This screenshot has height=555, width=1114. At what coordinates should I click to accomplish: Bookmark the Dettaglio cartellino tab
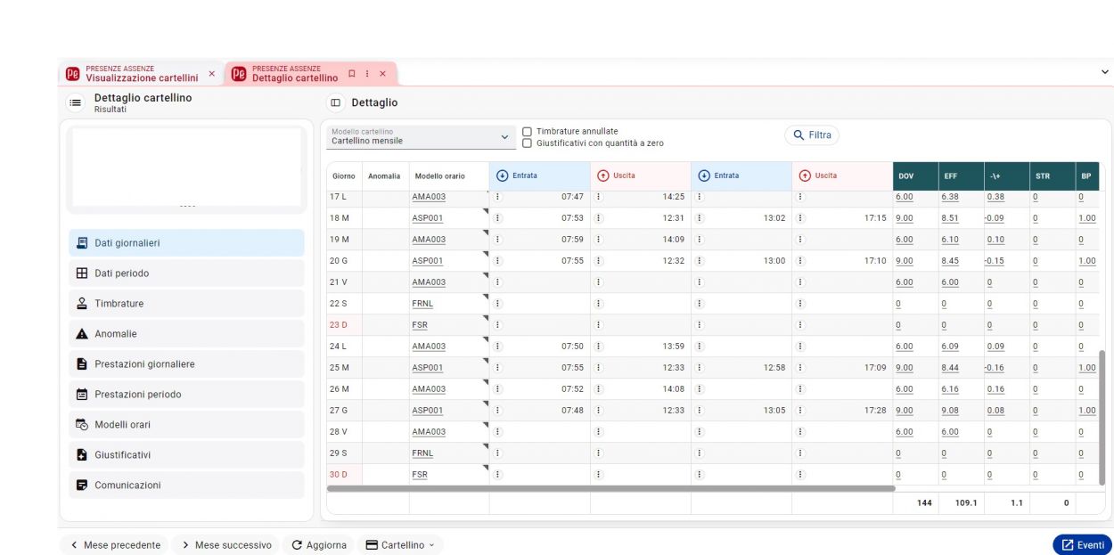point(352,74)
